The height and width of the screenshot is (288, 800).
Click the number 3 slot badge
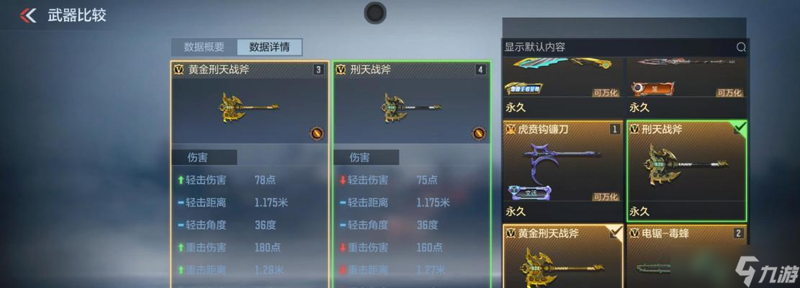pos(318,70)
